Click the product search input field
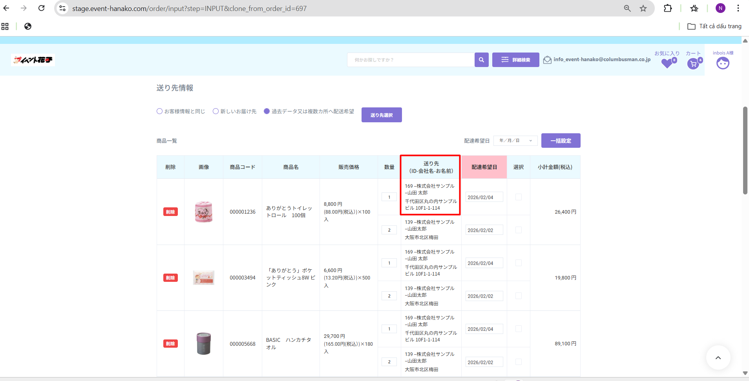749x381 pixels. pyautogui.click(x=410, y=60)
